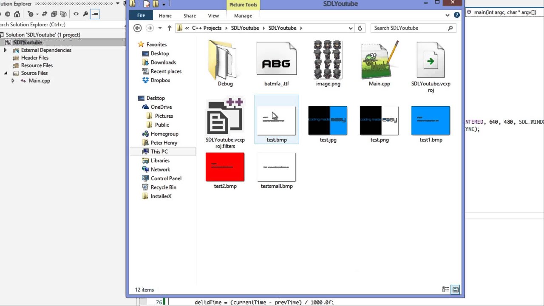The width and height of the screenshot is (544, 306).
Task: Open Public under OneDrive
Action: (x=162, y=125)
